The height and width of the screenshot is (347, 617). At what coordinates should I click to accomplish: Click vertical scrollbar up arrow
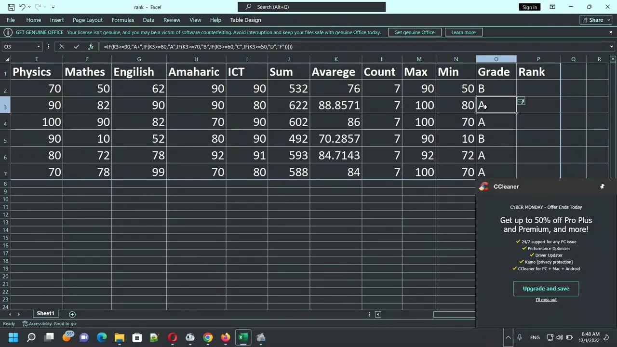(x=613, y=59)
